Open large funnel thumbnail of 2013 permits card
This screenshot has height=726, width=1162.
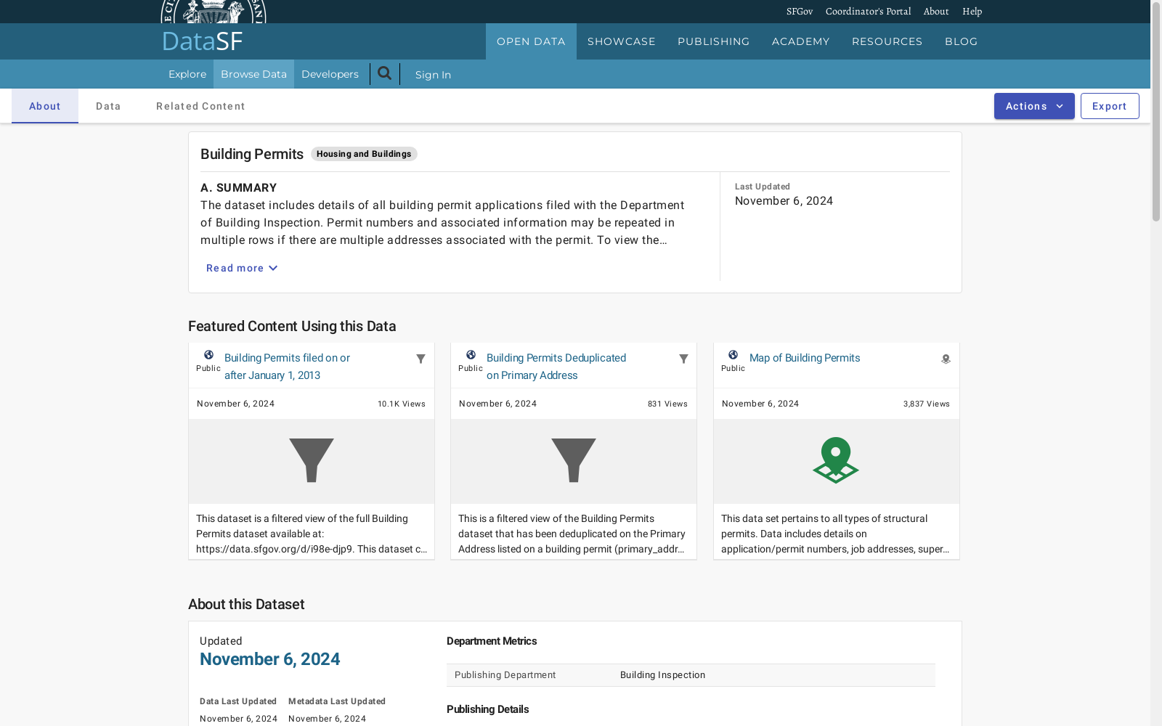click(312, 461)
